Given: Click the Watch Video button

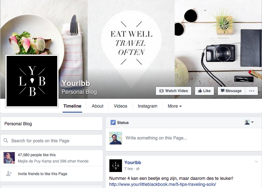Looking at the screenshot, I should pyautogui.click(x=174, y=91).
